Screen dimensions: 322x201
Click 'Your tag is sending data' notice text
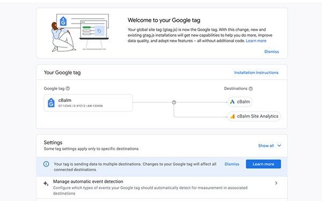(135, 167)
